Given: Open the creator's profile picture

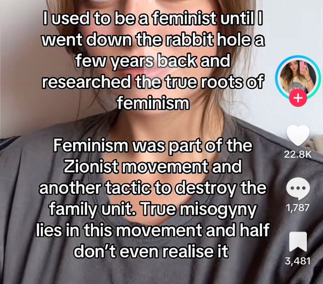Looking at the screenshot, I should tap(298, 77).
